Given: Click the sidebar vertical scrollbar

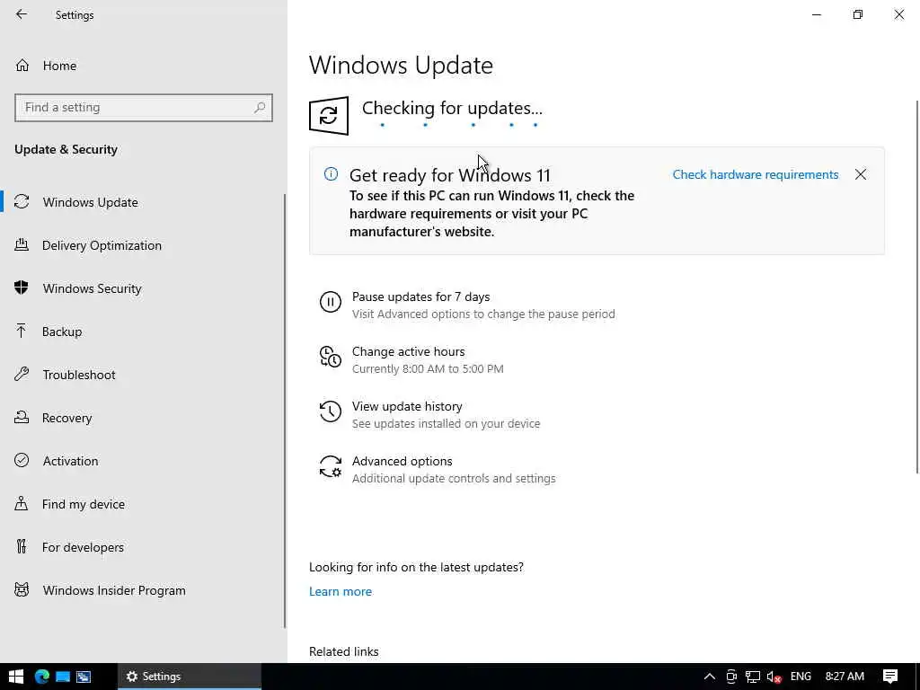Looking at the screenshot, I should 285,411.
